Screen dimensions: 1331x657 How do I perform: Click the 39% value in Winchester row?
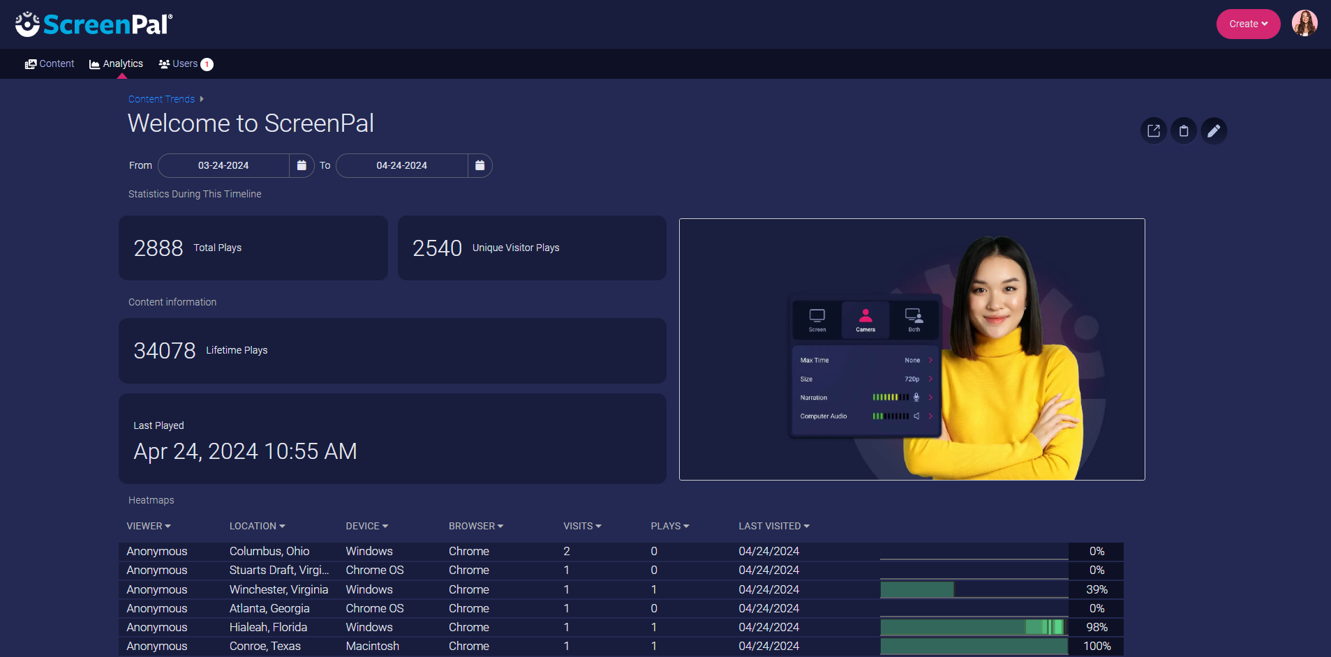click(1096, 589)
